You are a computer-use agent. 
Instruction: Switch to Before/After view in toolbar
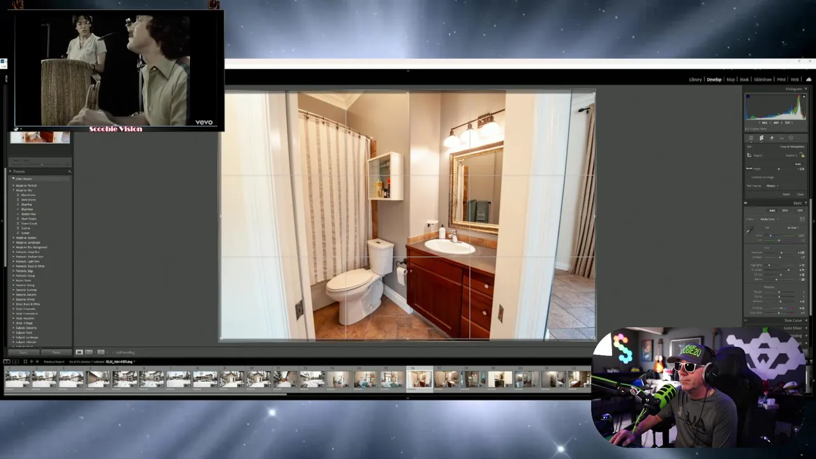click(89, 352)
